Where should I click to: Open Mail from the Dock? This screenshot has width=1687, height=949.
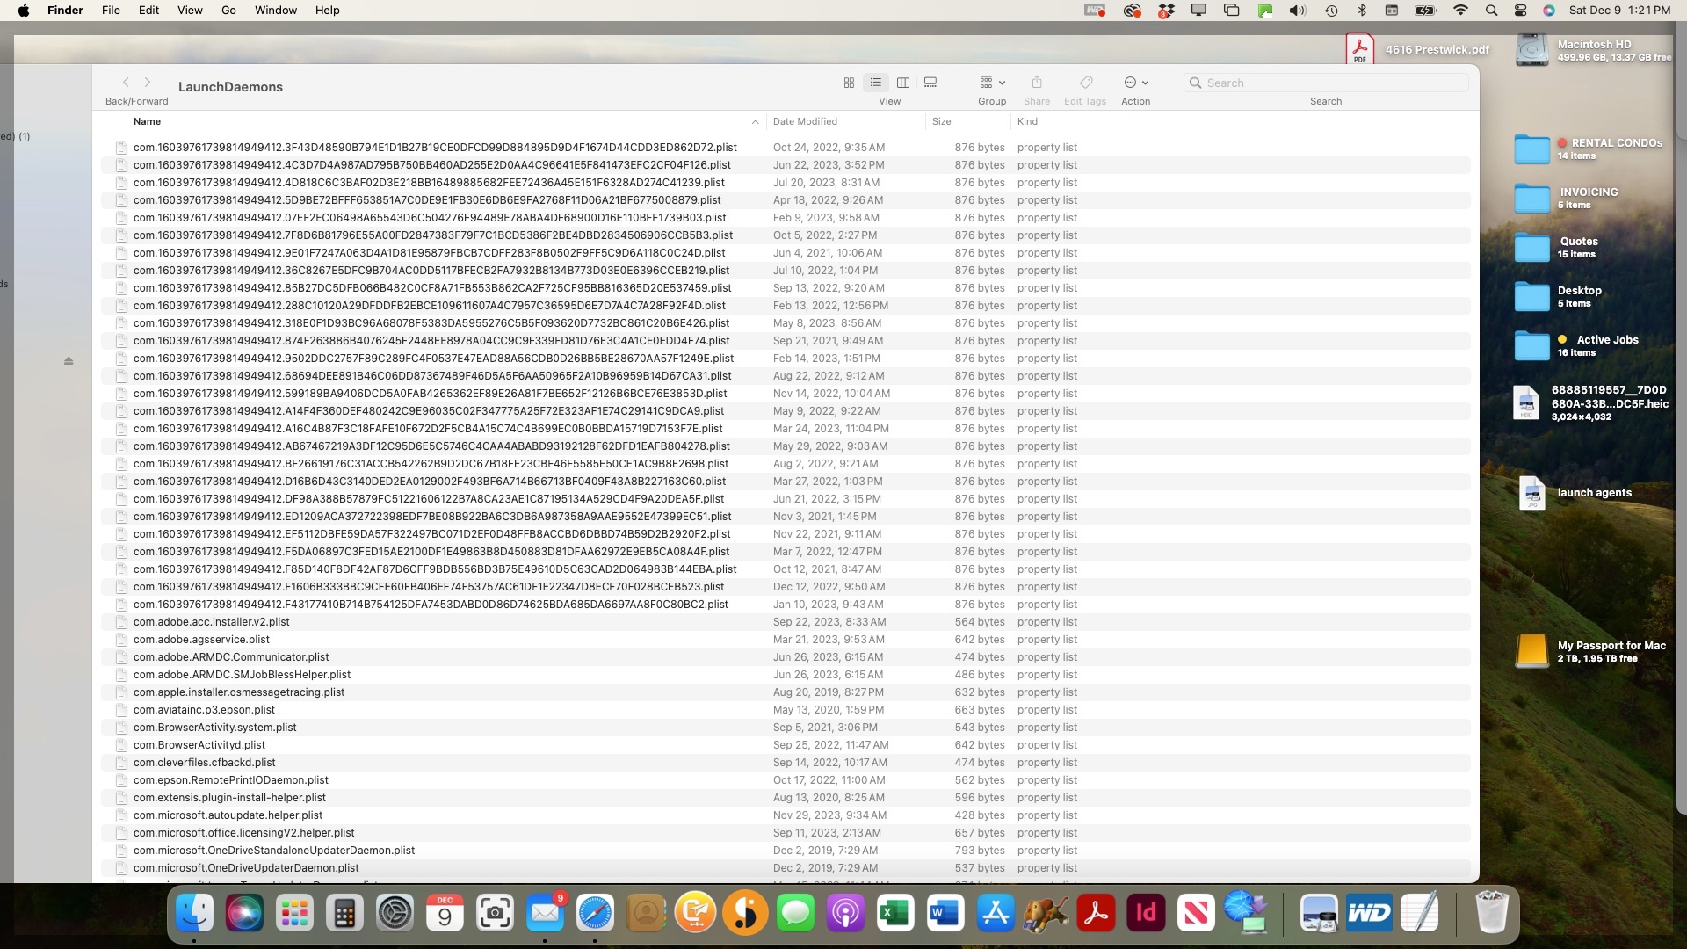545,914
